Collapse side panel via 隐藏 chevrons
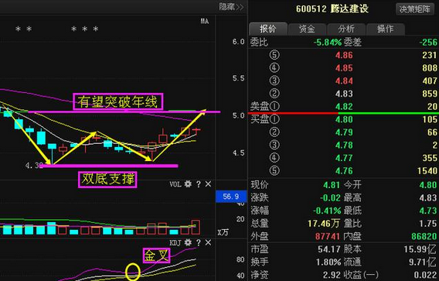 point(231,7)
